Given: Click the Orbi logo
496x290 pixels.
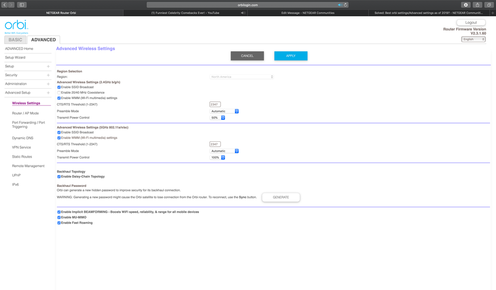Looking at the screenshot, I should [16, 26].
